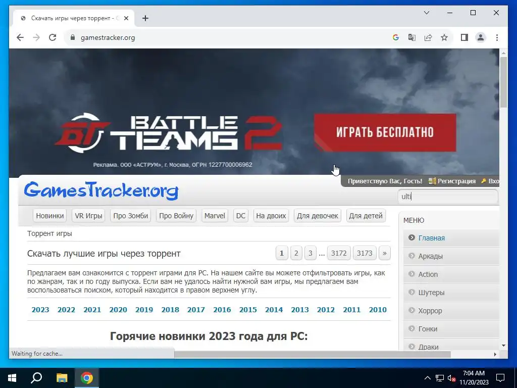Viewport: 517px width, 388px height.
Task: Open the Chrome profile avatar
Action: (481, 37)
